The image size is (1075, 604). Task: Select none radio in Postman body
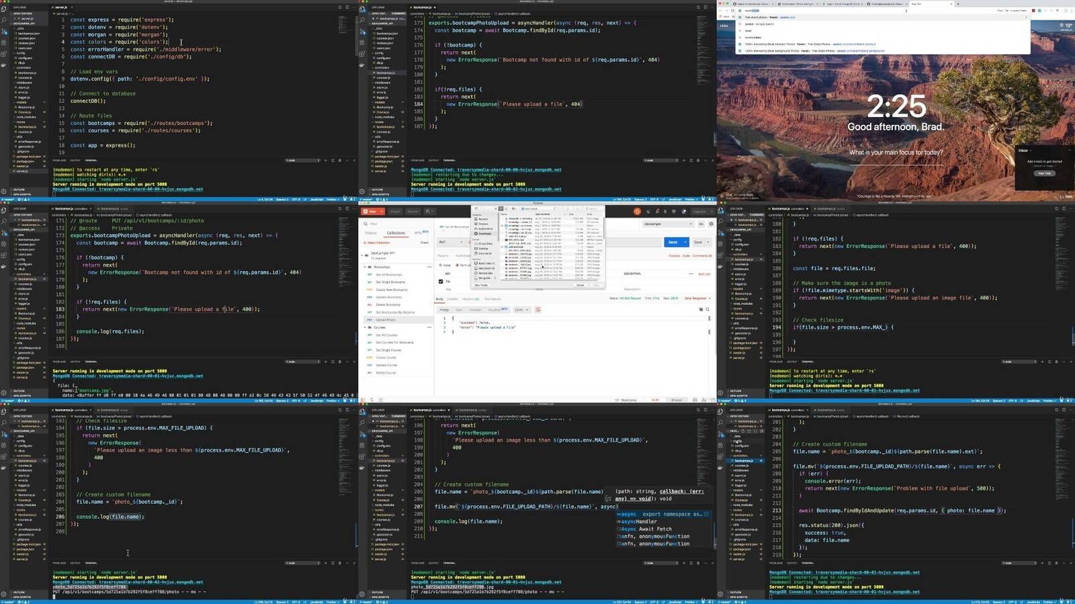tap(440, 265)
